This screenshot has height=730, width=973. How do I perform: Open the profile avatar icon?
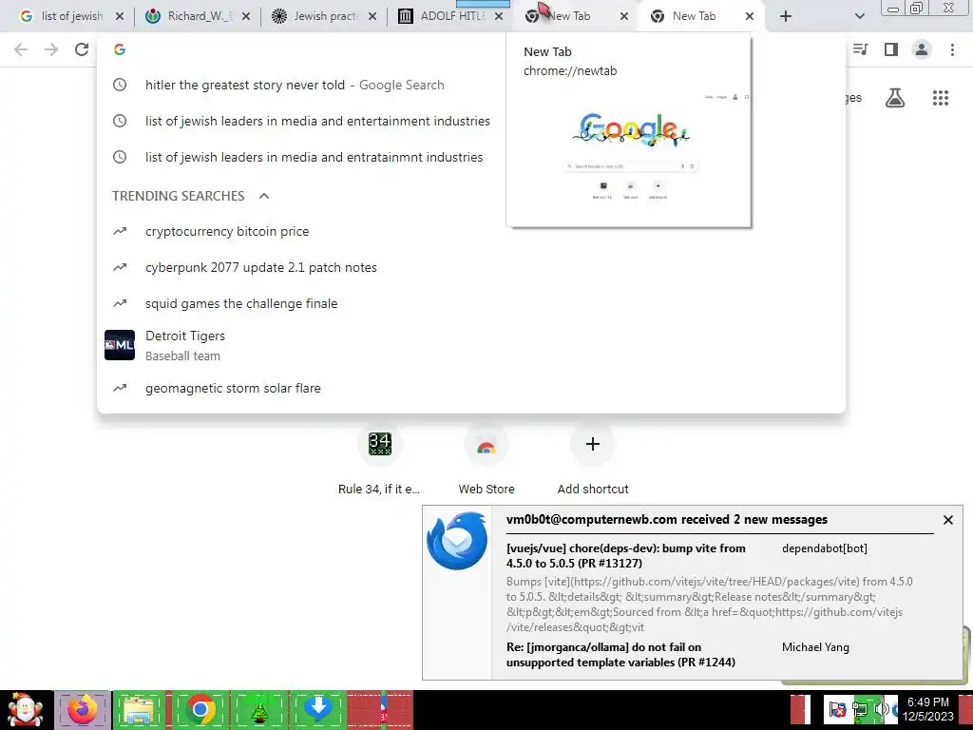(922, 49)
